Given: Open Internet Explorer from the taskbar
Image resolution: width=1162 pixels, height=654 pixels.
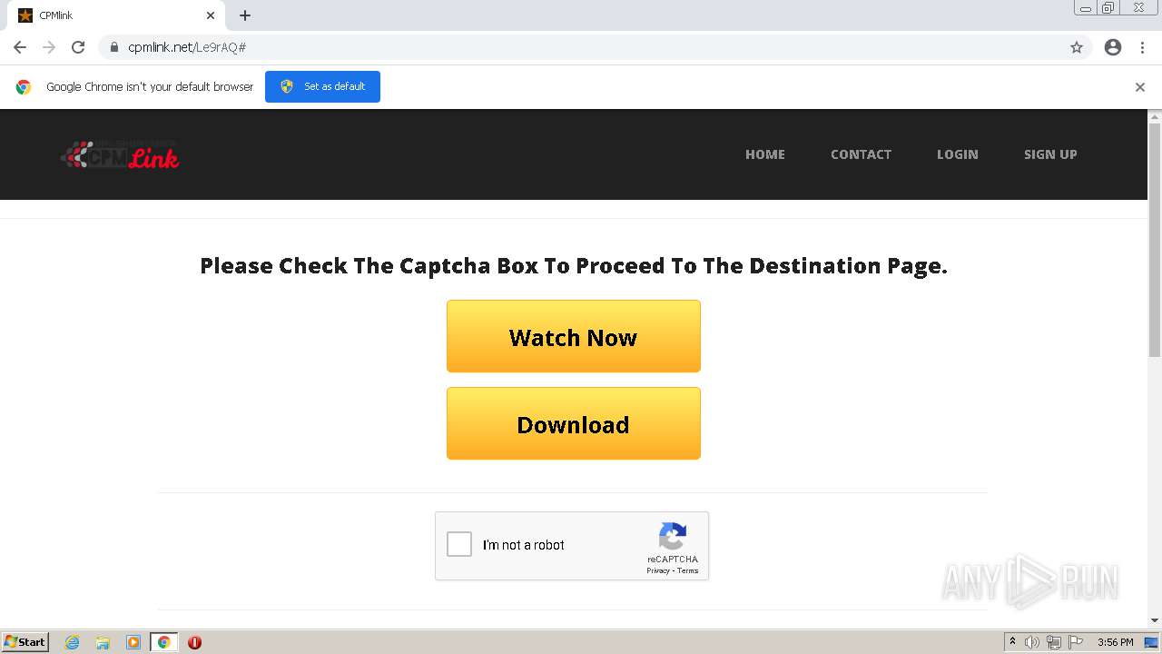Looking at the screenshot, I should (x=73, y=642).
